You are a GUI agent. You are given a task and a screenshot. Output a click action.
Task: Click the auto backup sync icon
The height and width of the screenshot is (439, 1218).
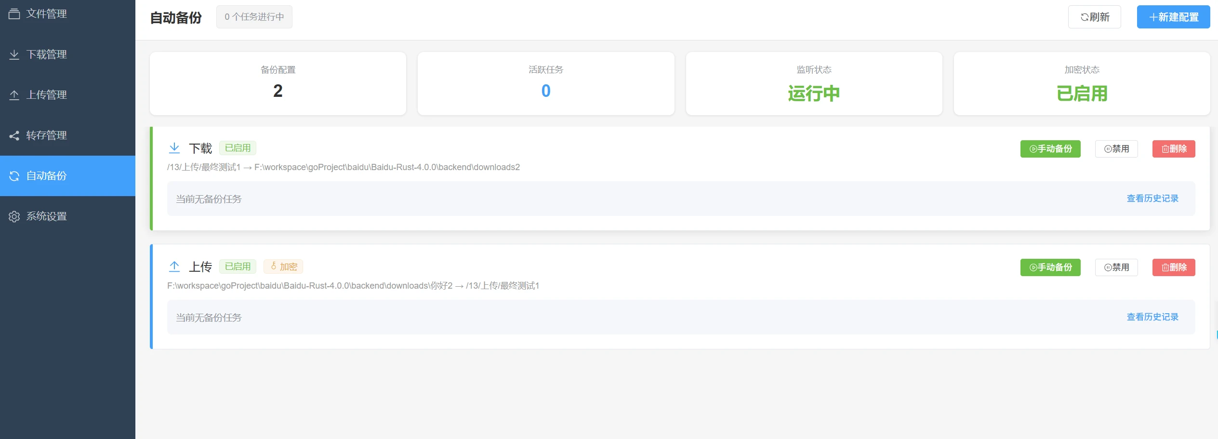point(14,176)
